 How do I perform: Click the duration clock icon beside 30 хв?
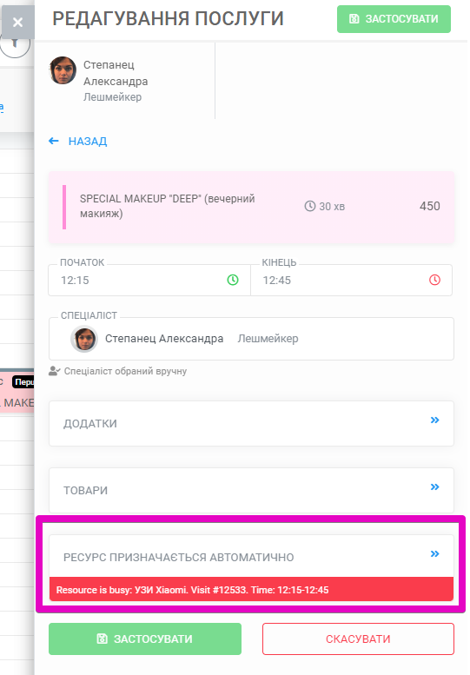click(x=310, y=206)
